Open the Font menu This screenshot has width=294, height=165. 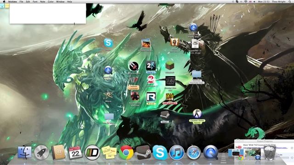35,2
